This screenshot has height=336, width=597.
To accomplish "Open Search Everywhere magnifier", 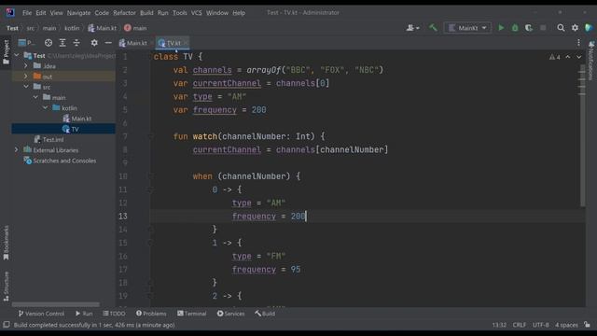I will pos(561,28).
